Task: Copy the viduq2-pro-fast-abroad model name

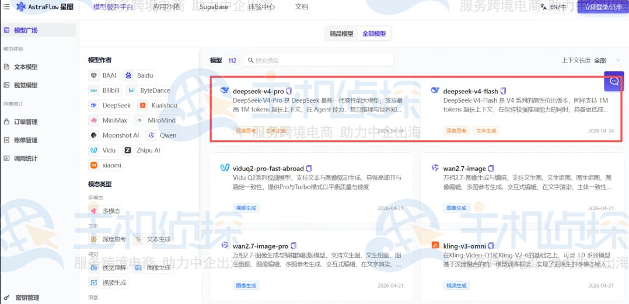Action: coord(309,169)
